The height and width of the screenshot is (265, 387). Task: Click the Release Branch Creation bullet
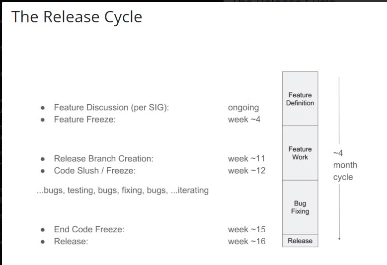[x=104, y=158]
